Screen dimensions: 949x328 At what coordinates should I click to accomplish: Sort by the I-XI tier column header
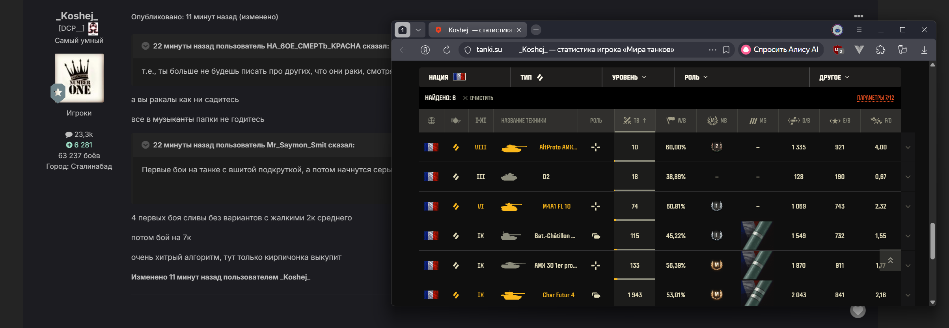[x=481, y=121]
